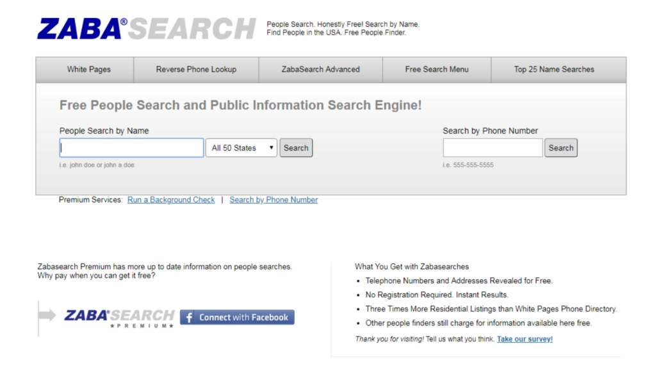View the Top 25 Name Searches tab
This screenshot has width=656, height=369.
click(553, 69)
